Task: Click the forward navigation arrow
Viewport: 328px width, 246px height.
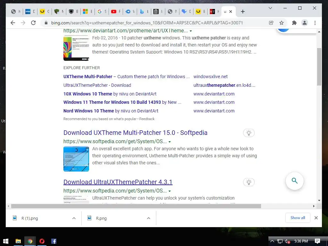Action: [23, 23]
